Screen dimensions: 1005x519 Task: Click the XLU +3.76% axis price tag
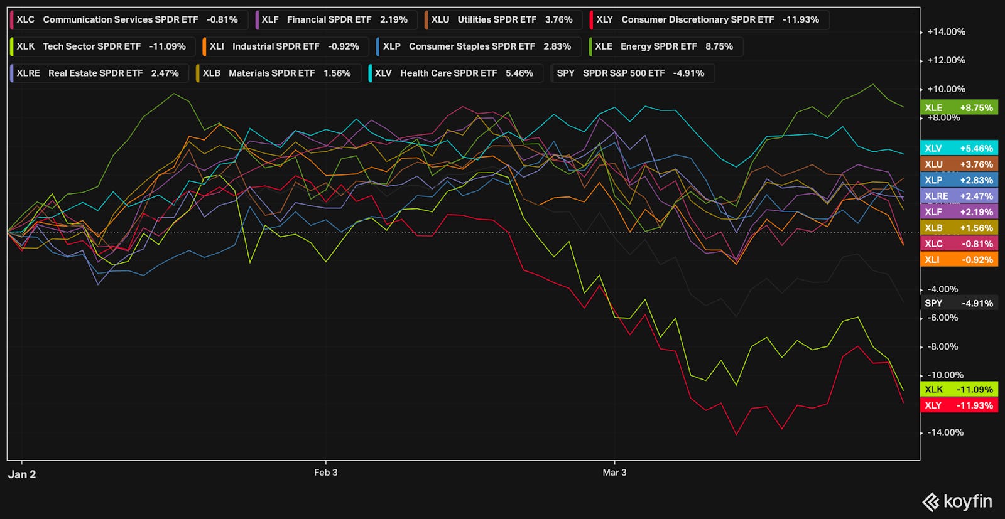959,164
